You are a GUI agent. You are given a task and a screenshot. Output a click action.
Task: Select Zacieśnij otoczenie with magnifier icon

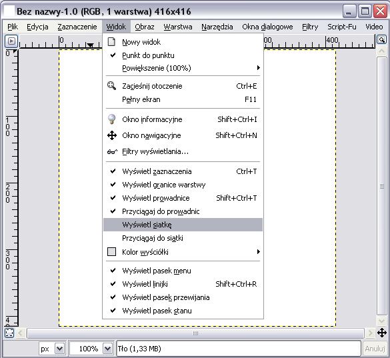[183, 86]
